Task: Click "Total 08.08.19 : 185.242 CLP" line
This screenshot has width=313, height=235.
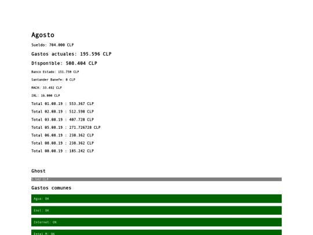Action: pyautogui.click(x=63, y=151)
